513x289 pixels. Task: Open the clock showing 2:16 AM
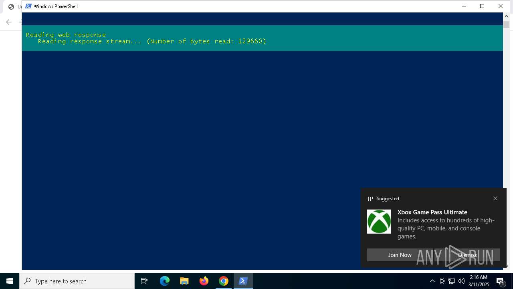click(479, 281)
